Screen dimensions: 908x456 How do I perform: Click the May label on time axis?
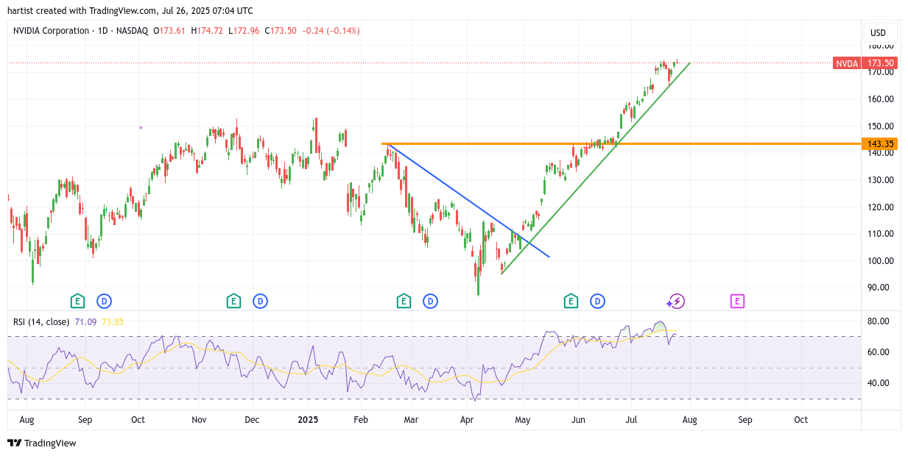coord(522,420)
